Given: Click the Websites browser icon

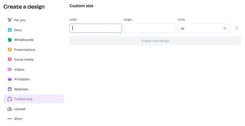Looking at the screenshot, I should [x=9, y=89].
